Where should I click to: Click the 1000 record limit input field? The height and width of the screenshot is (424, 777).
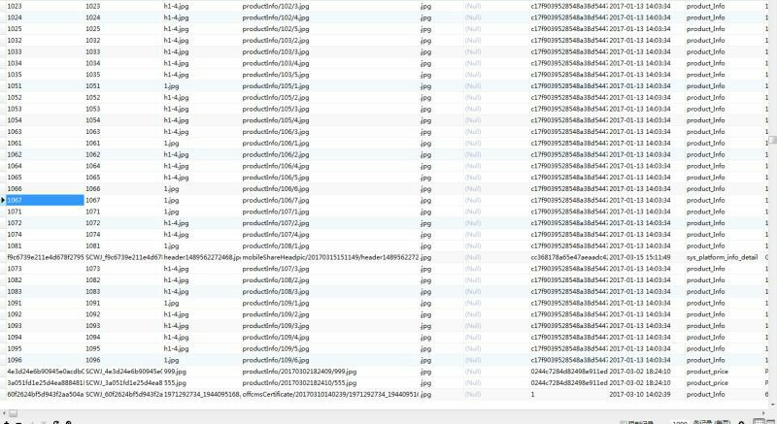tap(680, 421)
